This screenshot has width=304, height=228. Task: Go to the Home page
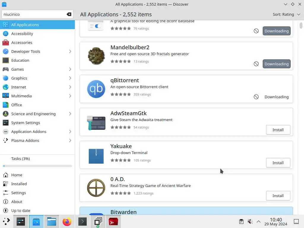tap(37, 175)
